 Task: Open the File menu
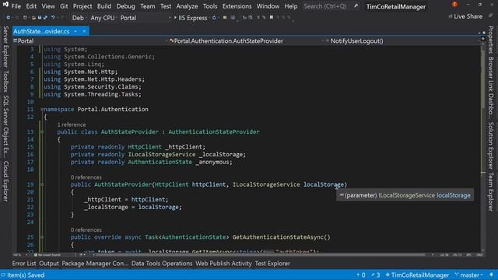(x=16, y=6)
